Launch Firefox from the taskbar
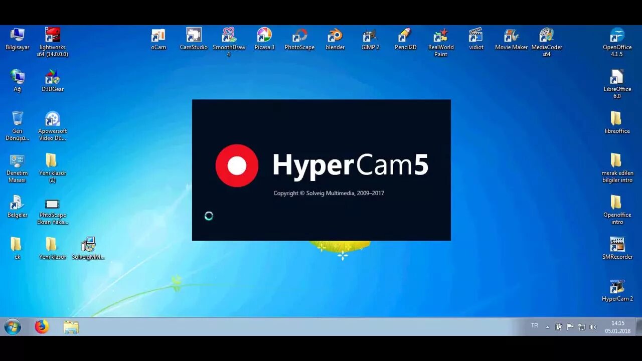The height and width of the screenshot is (361, 642). [x=42, y=327]
